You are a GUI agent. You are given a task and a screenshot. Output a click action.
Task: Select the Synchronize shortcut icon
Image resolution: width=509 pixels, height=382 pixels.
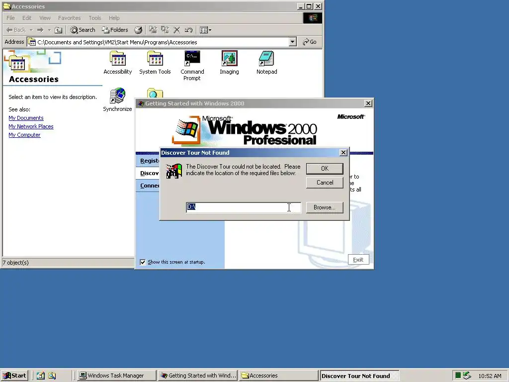coord(117,96)
